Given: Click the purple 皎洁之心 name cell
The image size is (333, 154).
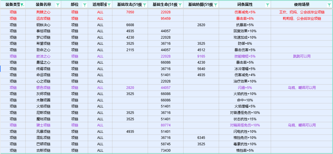Looking at the screenshot, I should [43, 56].
